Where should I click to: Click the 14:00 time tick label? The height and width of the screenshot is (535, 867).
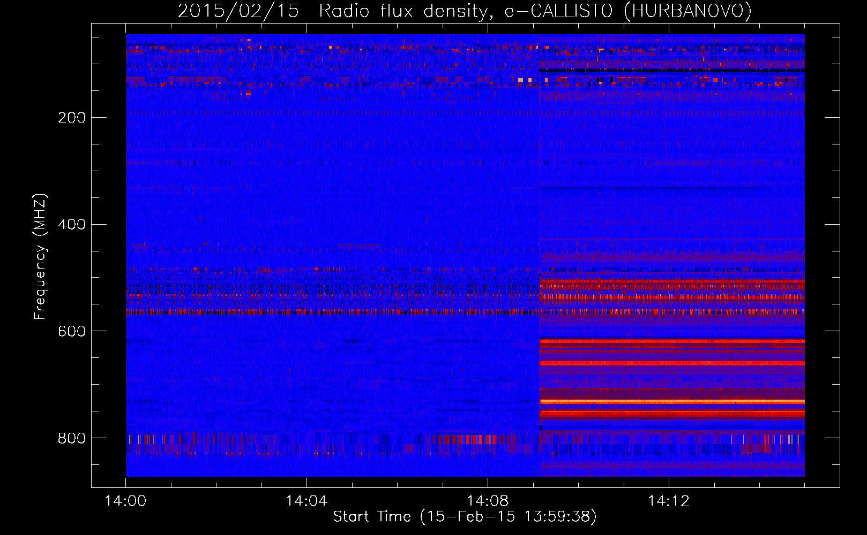[x=125, y=501]
